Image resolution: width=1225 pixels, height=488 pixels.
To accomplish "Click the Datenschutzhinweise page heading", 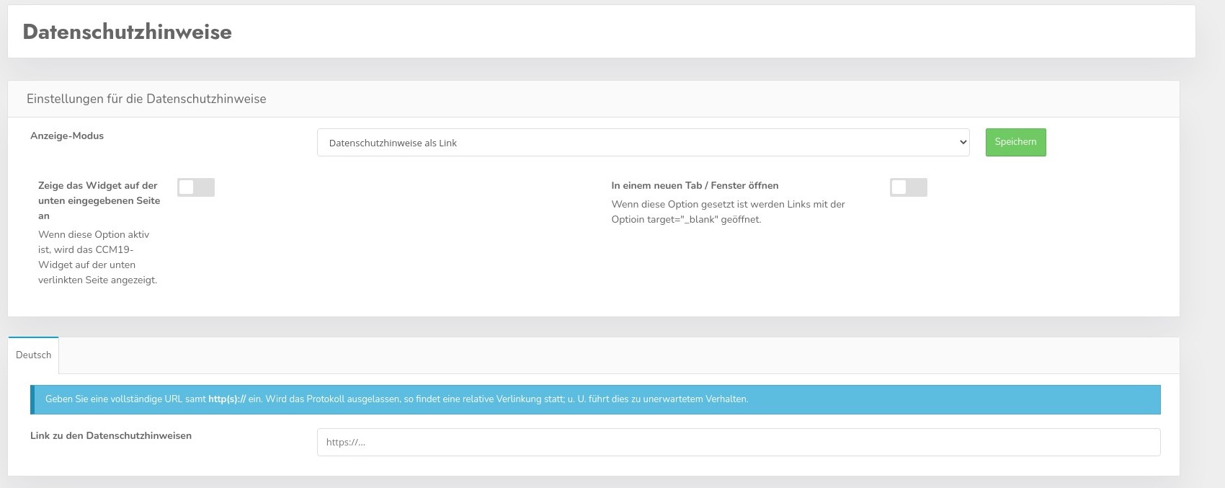I will 127,32.
